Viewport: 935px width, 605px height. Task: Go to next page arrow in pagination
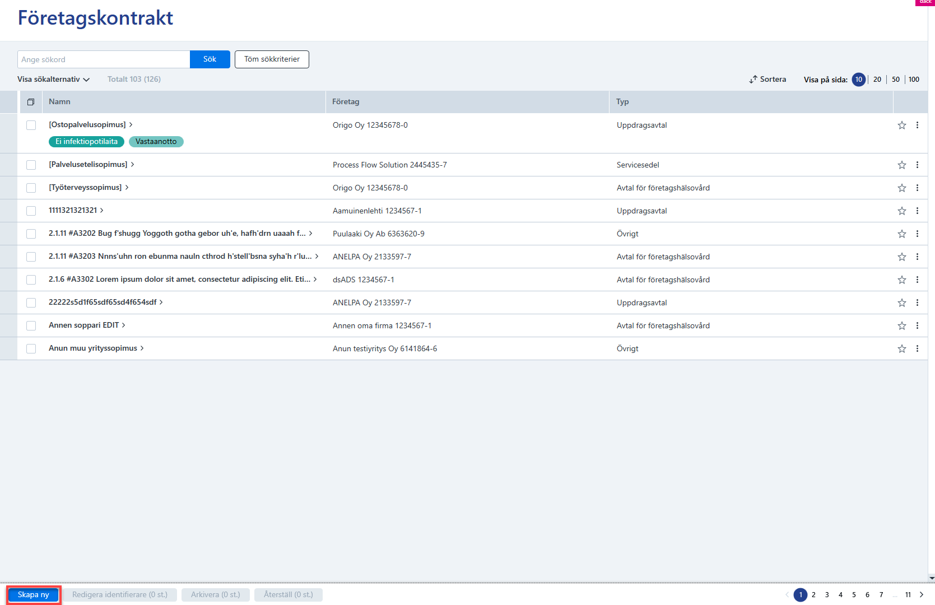922,595
